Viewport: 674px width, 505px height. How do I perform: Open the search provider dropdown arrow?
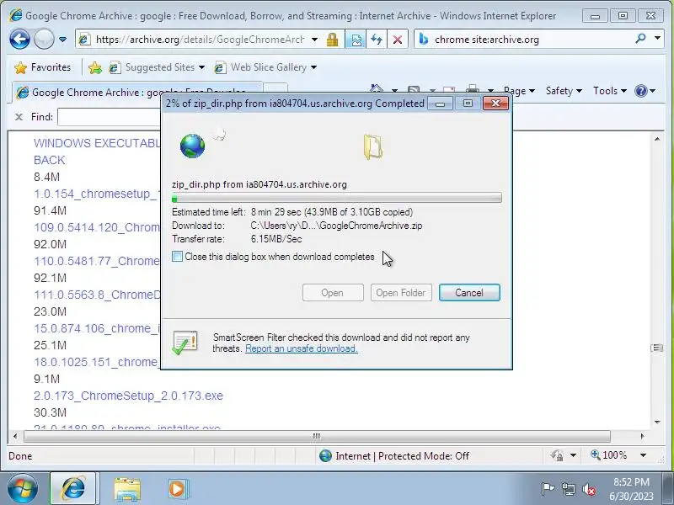pyautogui.click(x=657, y=39)
